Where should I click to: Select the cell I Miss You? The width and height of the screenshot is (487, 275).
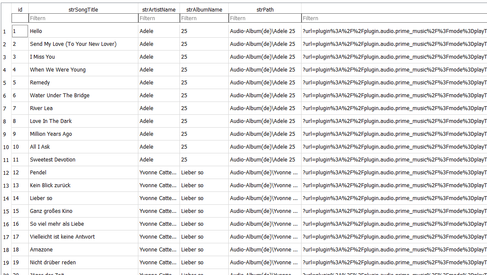(83, 57)
